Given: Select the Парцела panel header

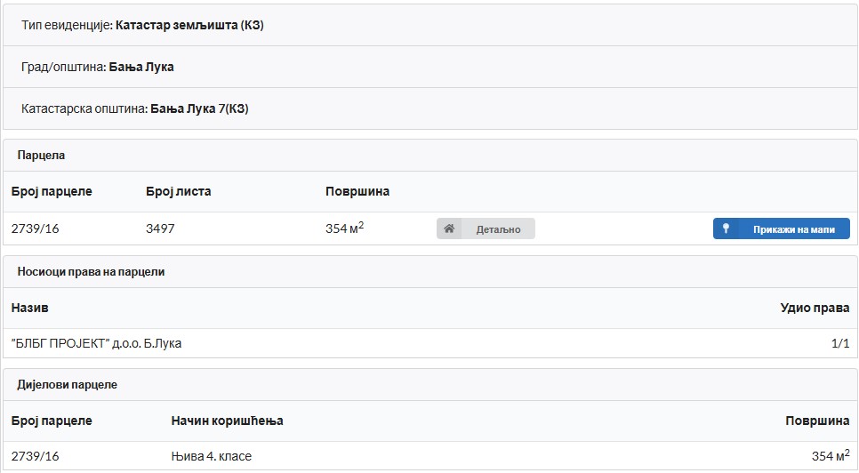Looking at the screenshot, I should tap(41, 156).
